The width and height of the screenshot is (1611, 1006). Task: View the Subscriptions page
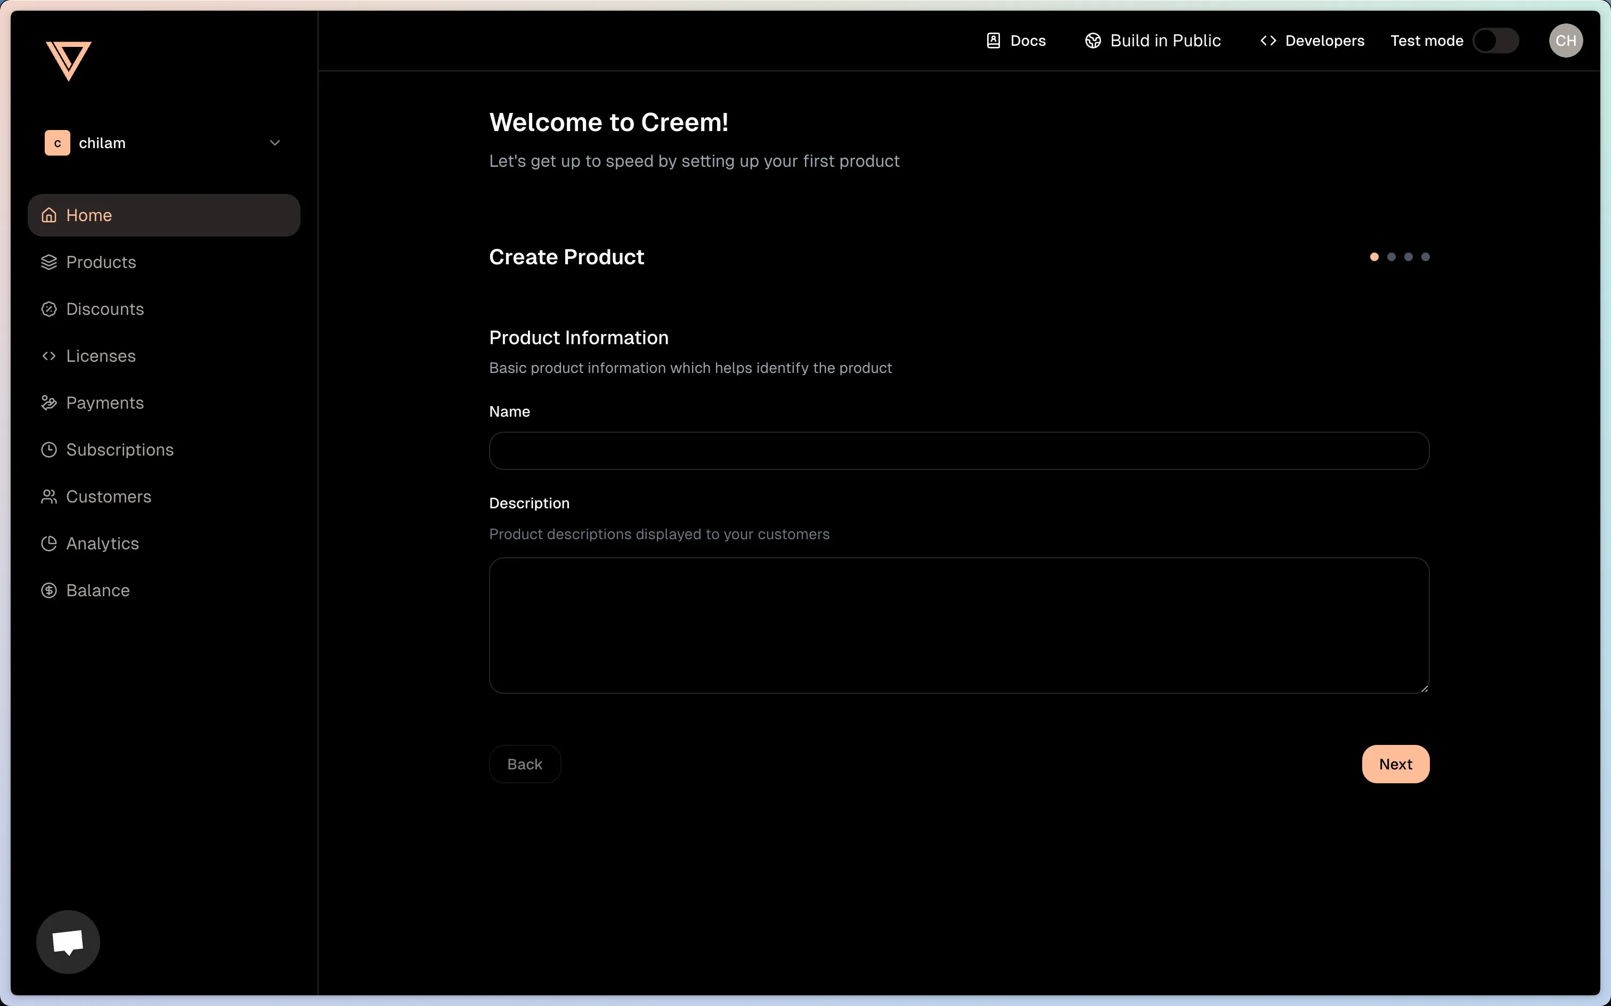[x=164, y=450]
